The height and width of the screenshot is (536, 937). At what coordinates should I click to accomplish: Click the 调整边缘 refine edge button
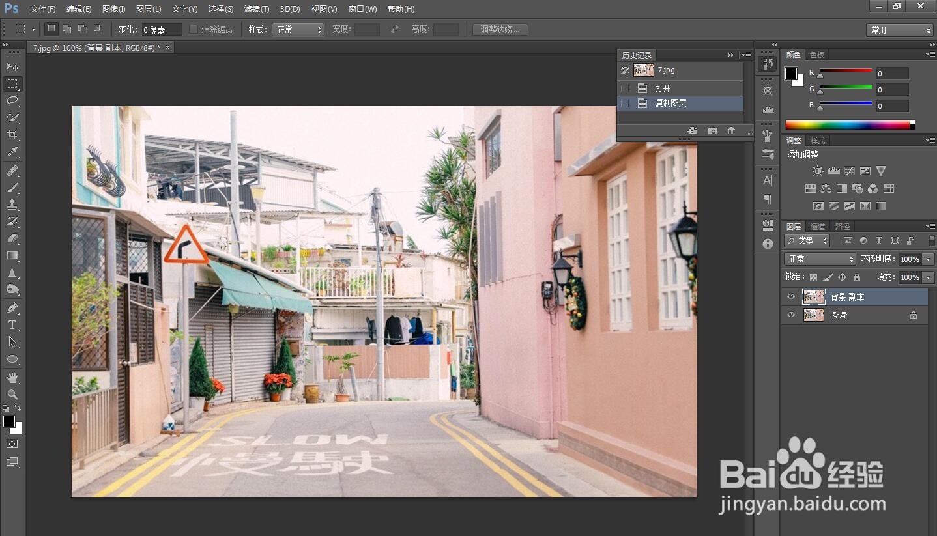tap(500, 29)
